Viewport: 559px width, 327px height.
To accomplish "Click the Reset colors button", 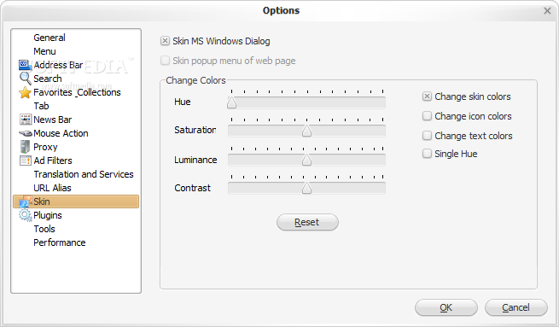I will [307, 222].
